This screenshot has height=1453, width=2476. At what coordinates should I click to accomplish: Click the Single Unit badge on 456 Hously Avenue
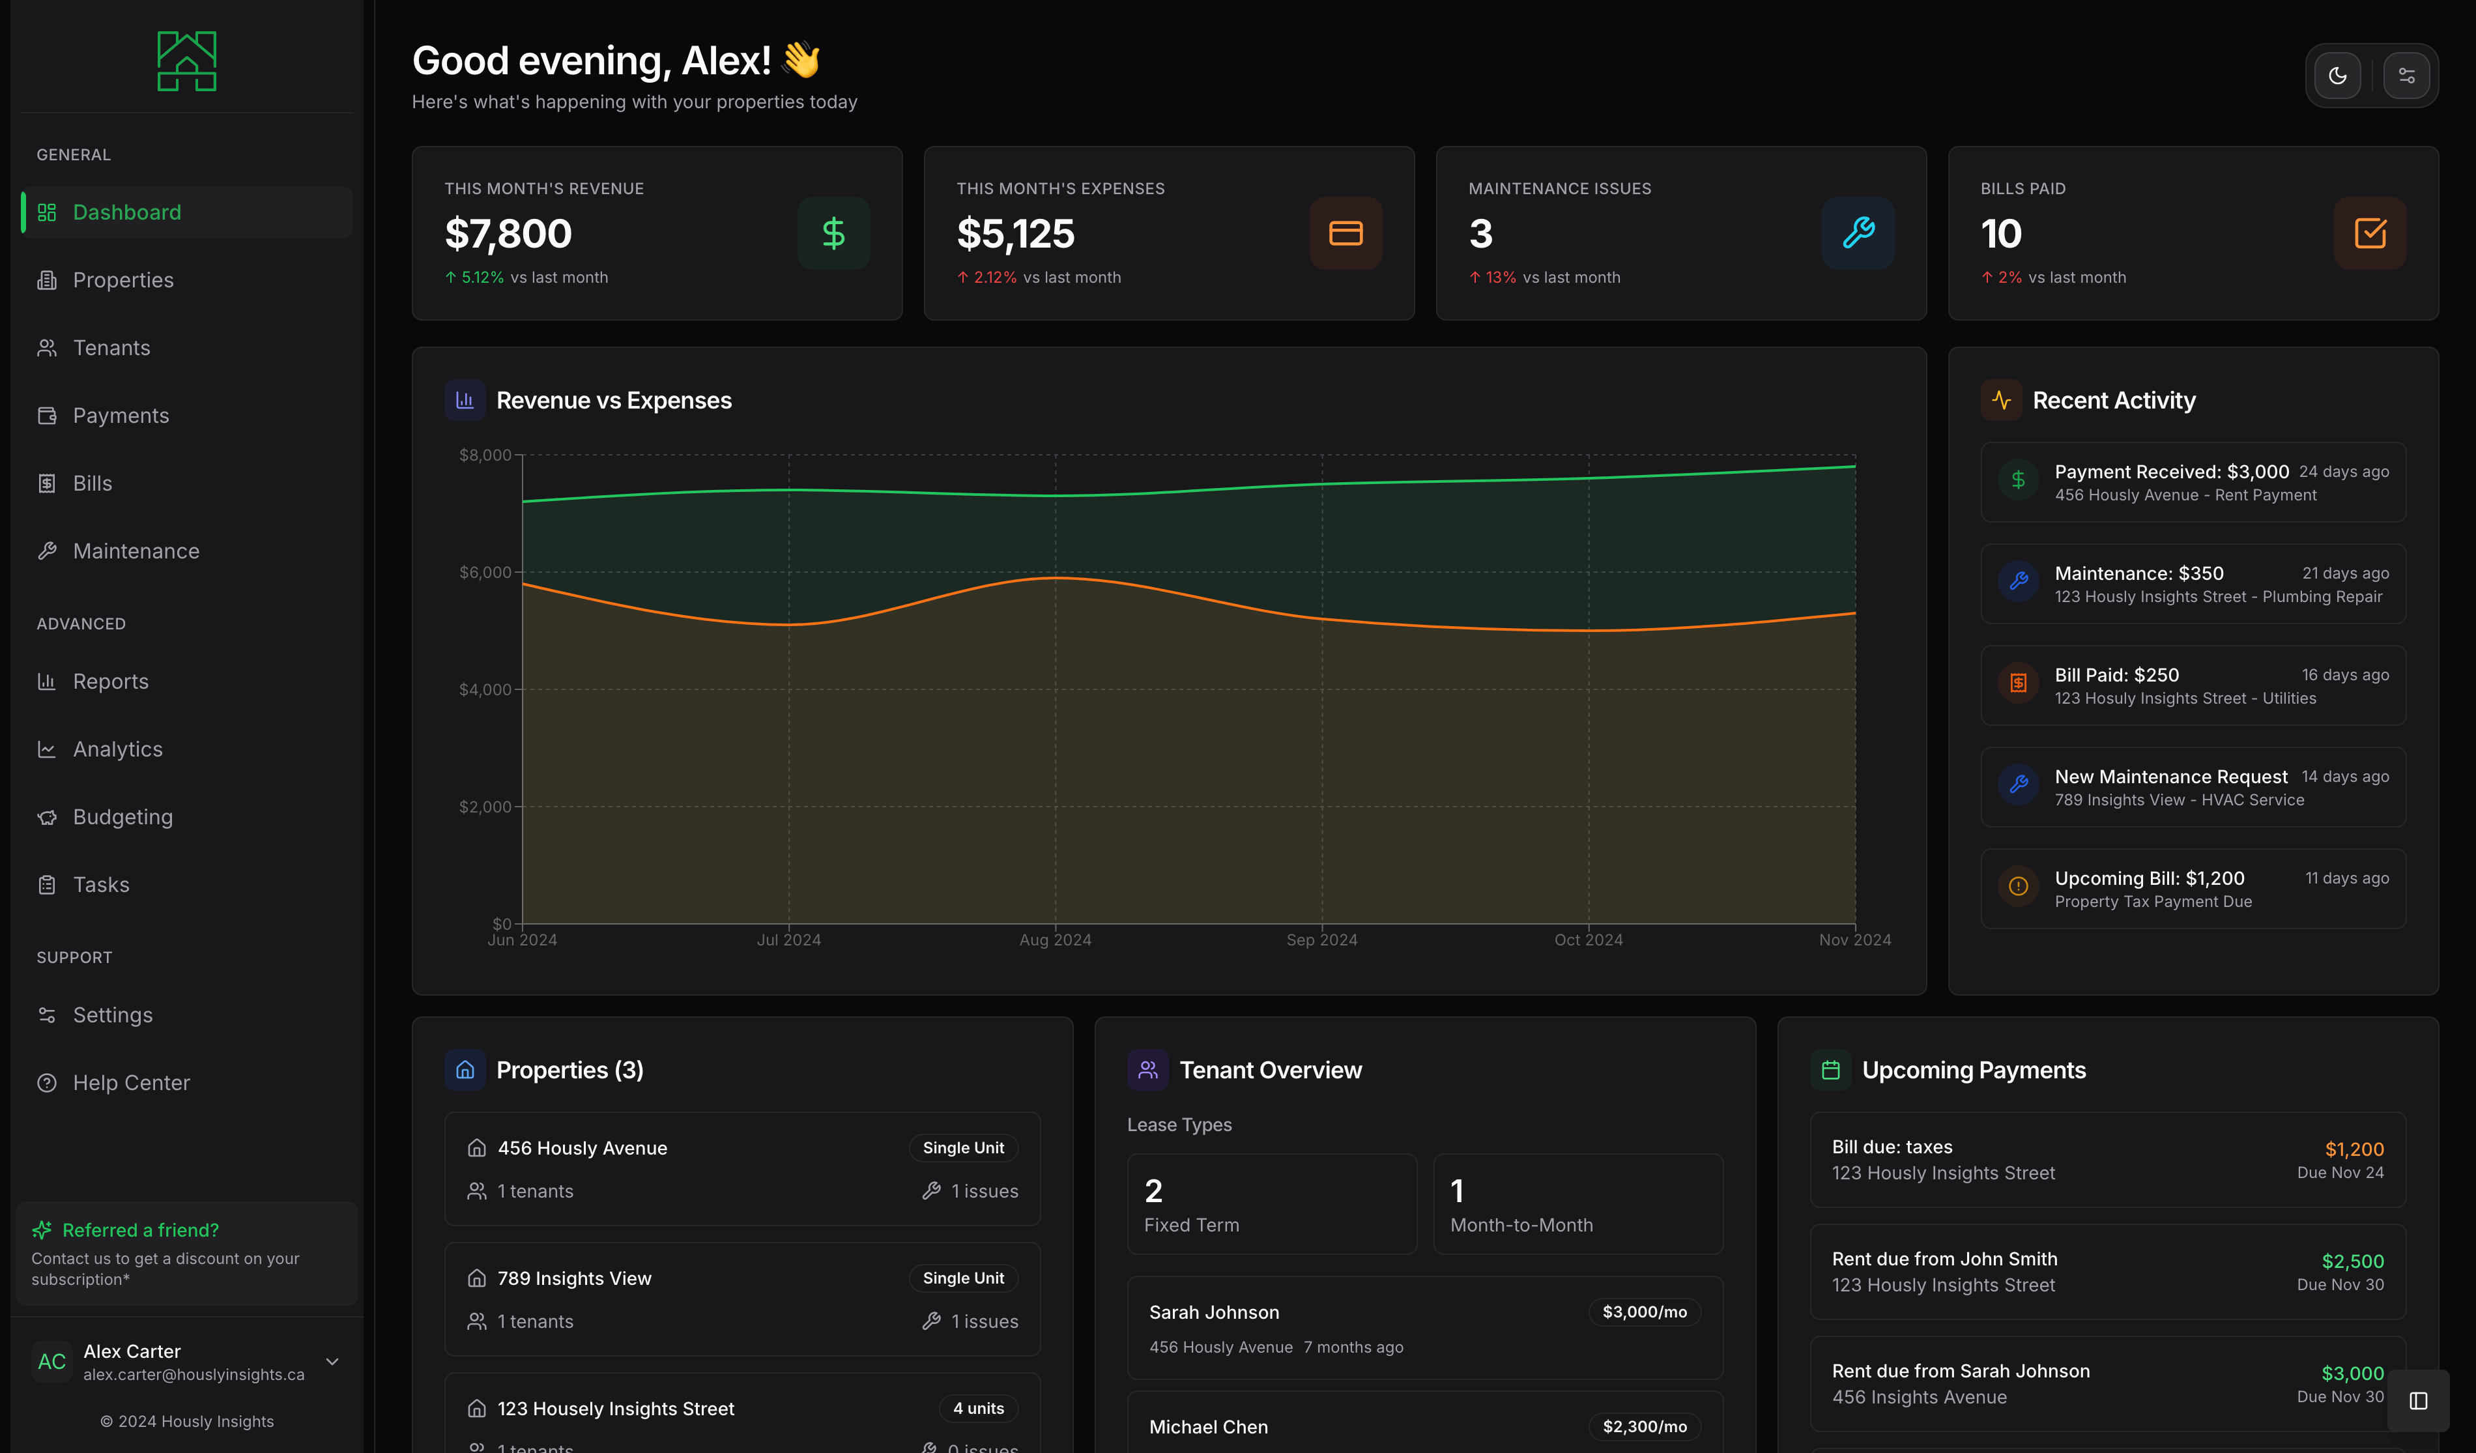coord(963,1147)
